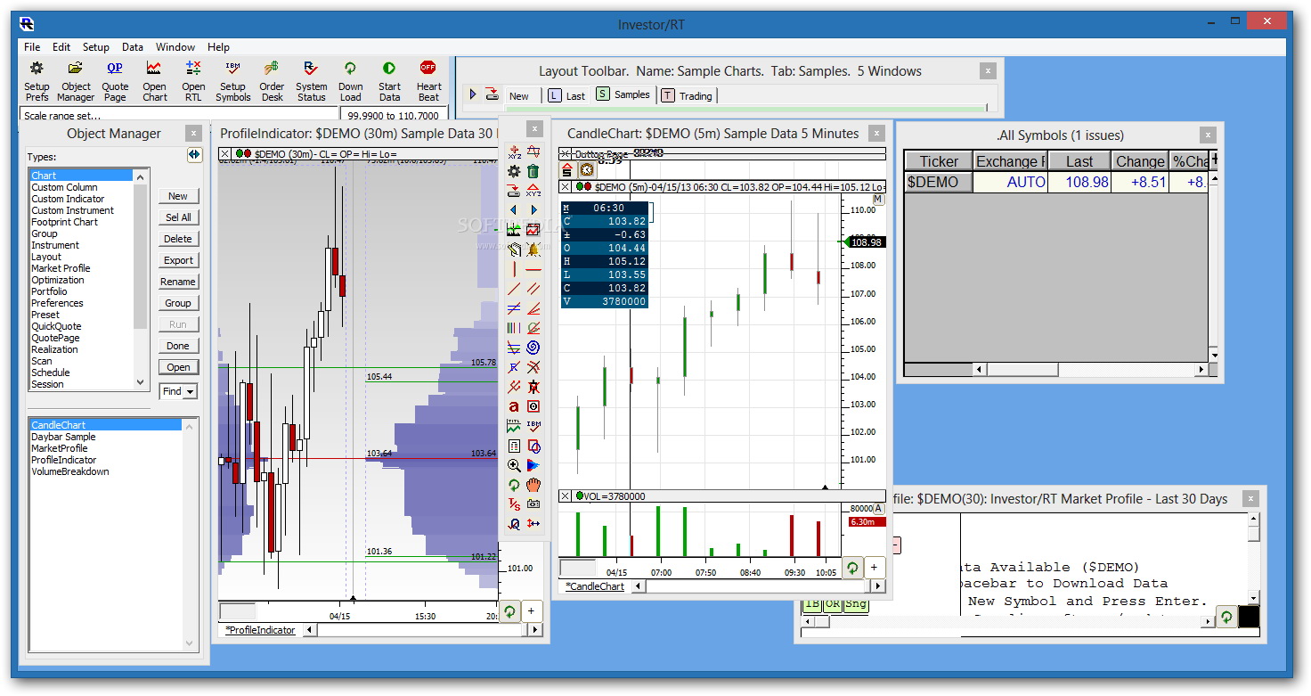
Task: Toggle the X box beside VOL=3780000
Action: [x=565, y=495]
